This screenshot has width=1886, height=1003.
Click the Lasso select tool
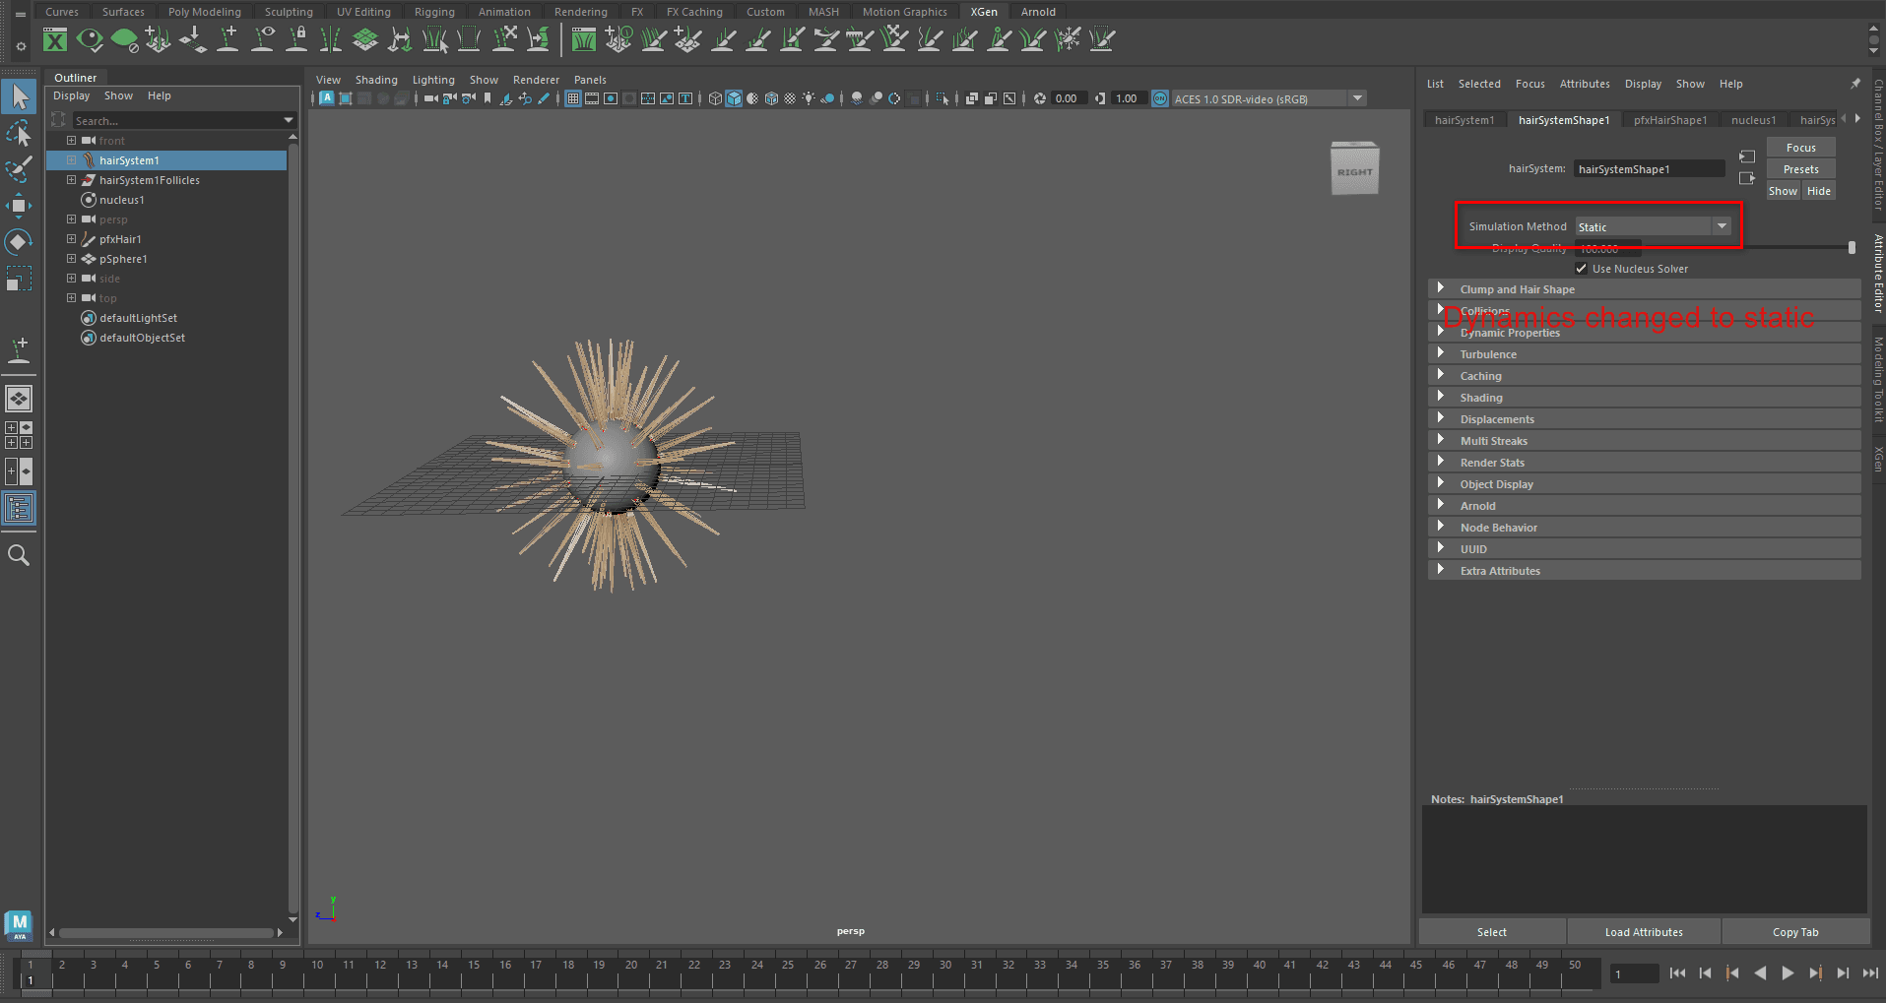19,134
